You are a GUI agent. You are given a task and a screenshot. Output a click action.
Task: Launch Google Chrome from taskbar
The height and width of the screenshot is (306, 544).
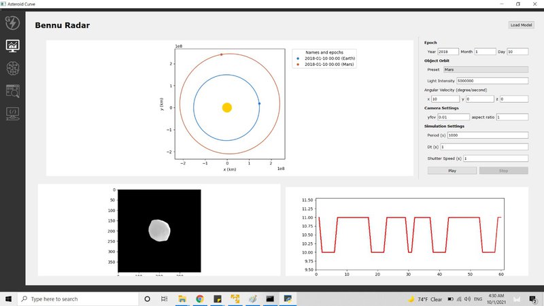click(x=199, y=299)
